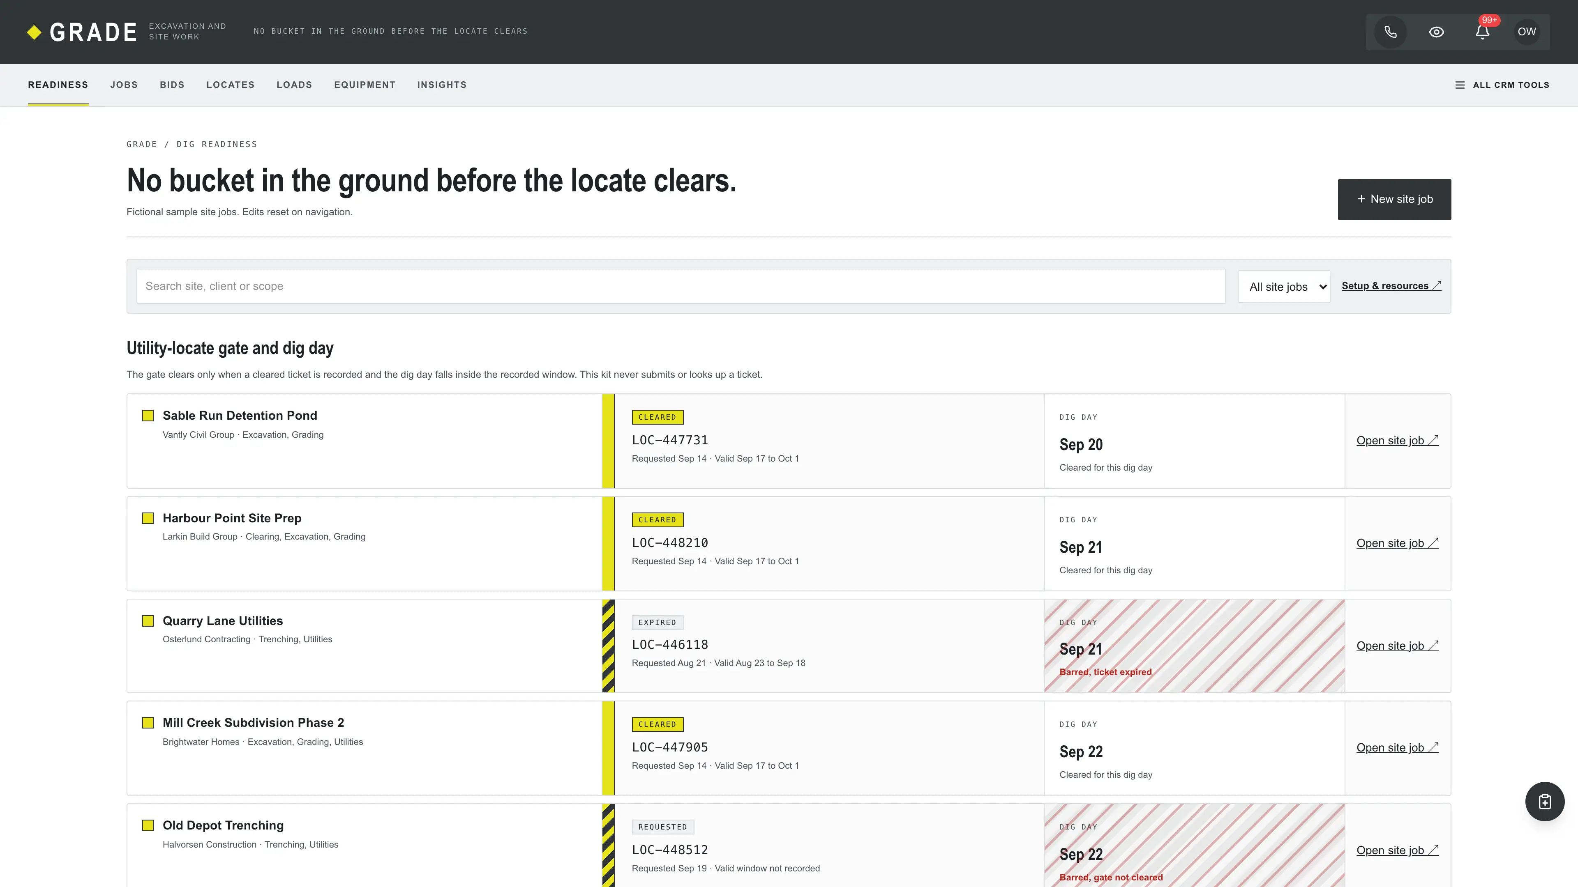Image resolution: width=1578 pixels, height=887 pixels.
Task: Expand the All site jobs dropdown
Action: (x=1284, y=287)
